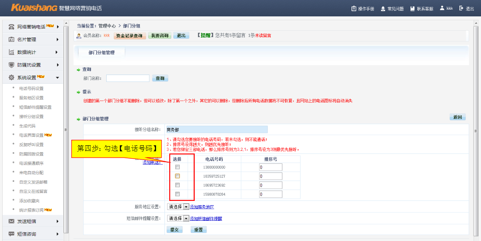Click the 部门名称 search input field
Screen dimensions: 481x241
(x=127, y=78)
